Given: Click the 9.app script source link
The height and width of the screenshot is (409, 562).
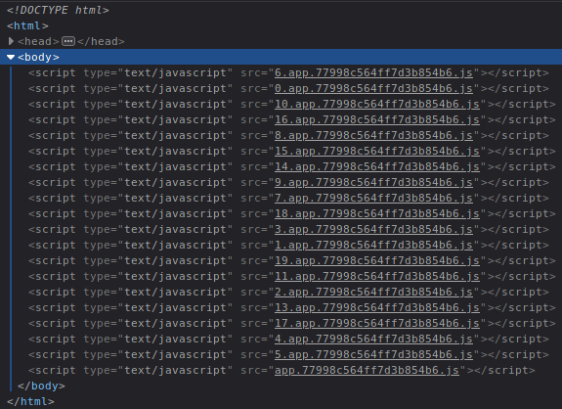Looking at the screenshot, I should coord(373,183).
